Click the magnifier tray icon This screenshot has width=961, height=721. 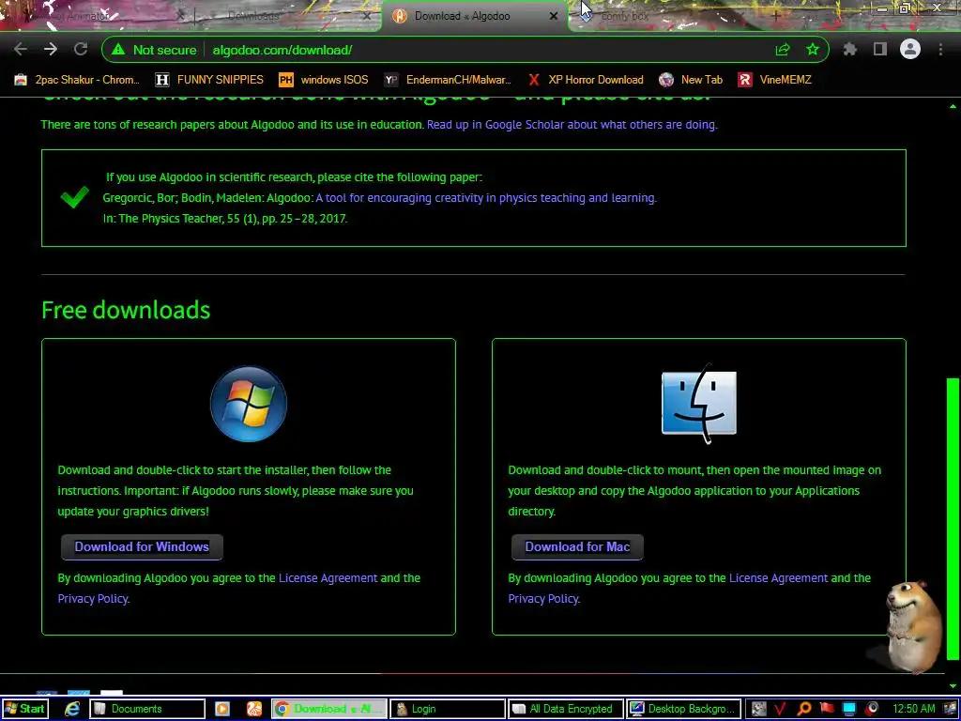coord(804,709)
